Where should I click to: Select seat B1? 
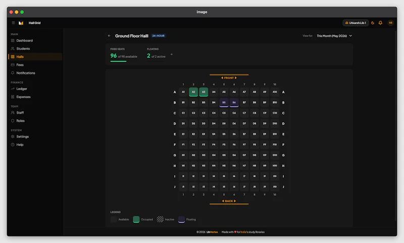[183, 103]
